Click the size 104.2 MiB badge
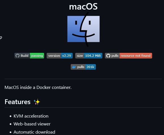This screenshot has height=135, width=164. tap(89, 56)
